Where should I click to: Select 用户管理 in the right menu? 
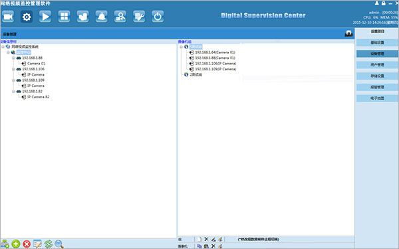point(377,65)
